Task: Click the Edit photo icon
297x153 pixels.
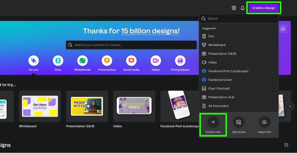Action: coord(239,122)
